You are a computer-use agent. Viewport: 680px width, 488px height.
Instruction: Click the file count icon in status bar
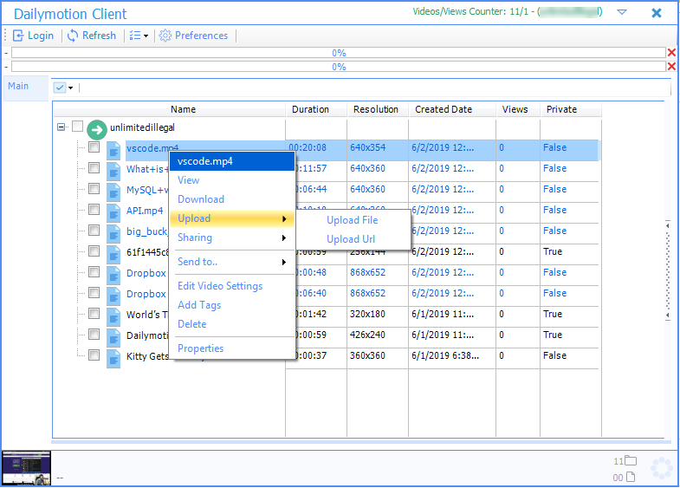tap(631, 477)
